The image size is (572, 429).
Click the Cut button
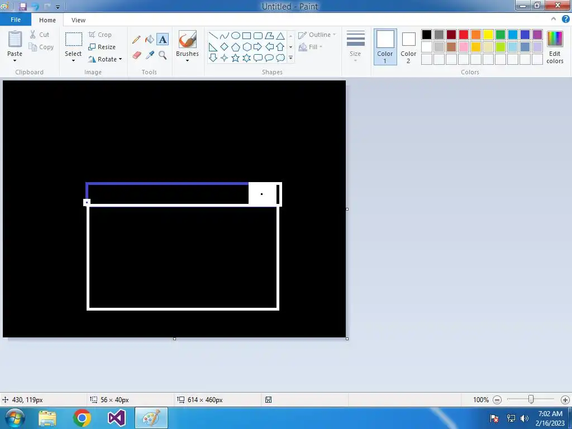tap(40, 35)
